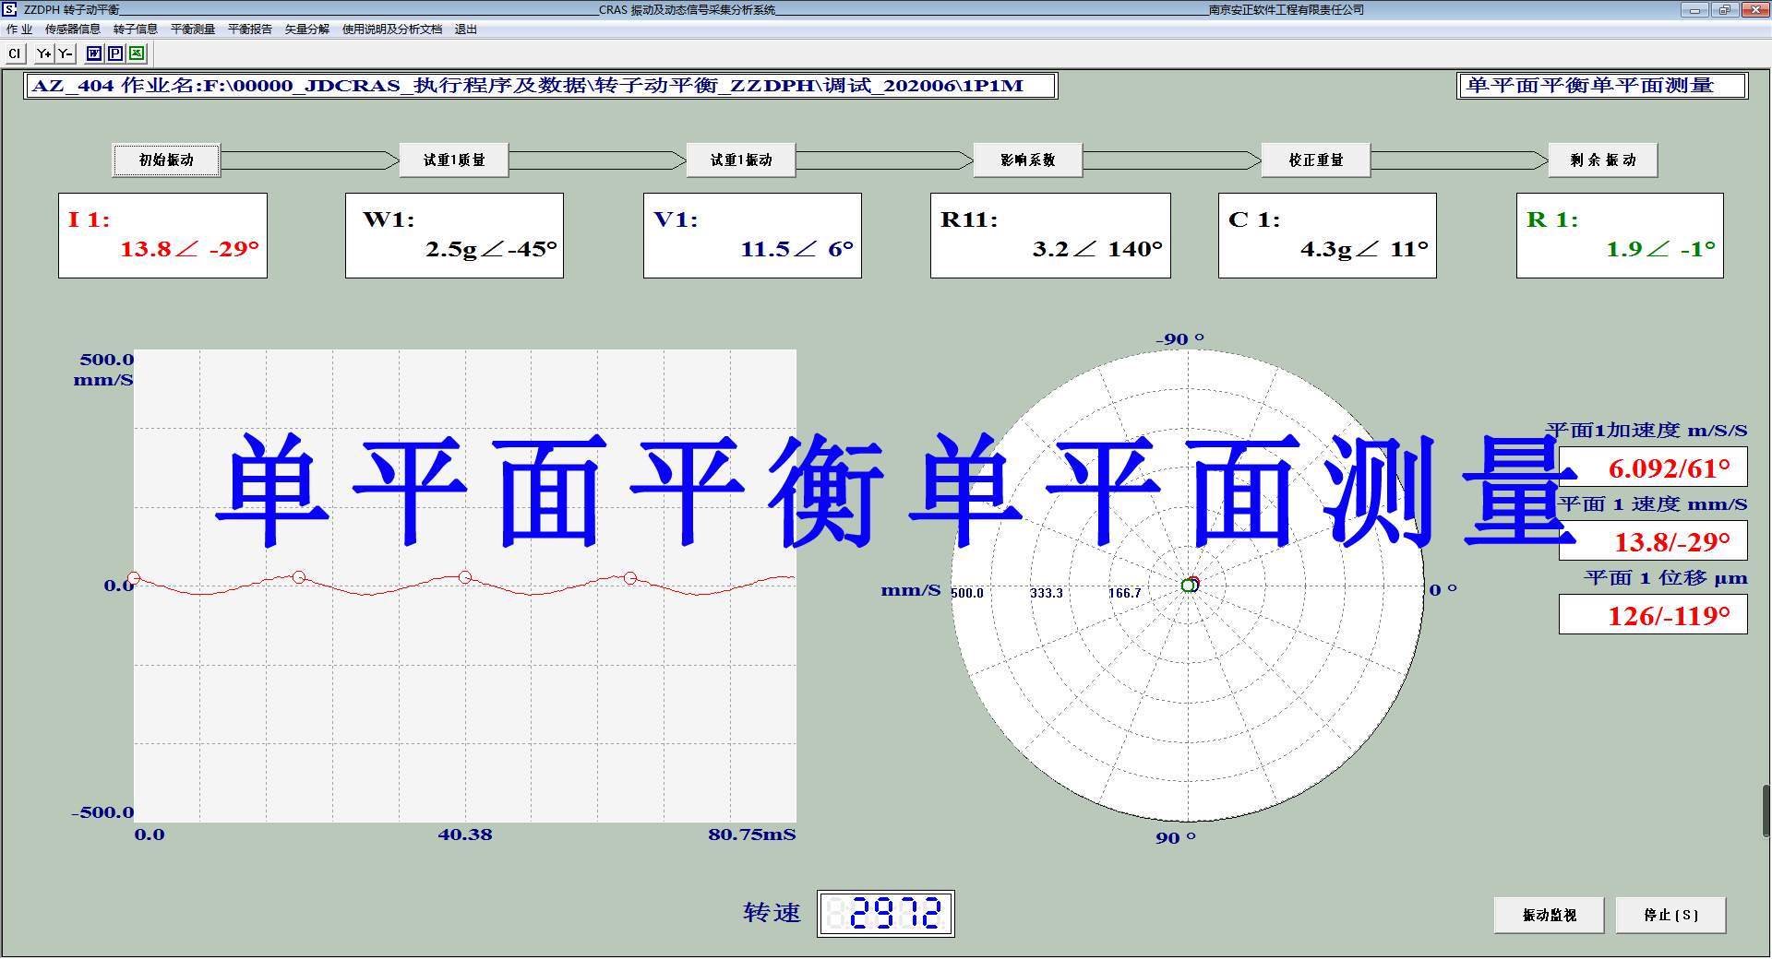Select the 校正重量 step button

coord(1316,160)
